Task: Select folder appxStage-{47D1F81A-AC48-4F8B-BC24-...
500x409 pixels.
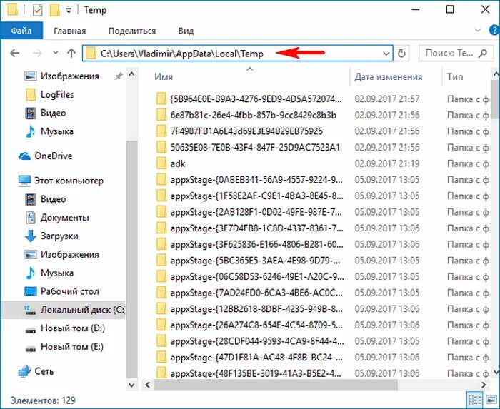Action: (x=249, y=358)
